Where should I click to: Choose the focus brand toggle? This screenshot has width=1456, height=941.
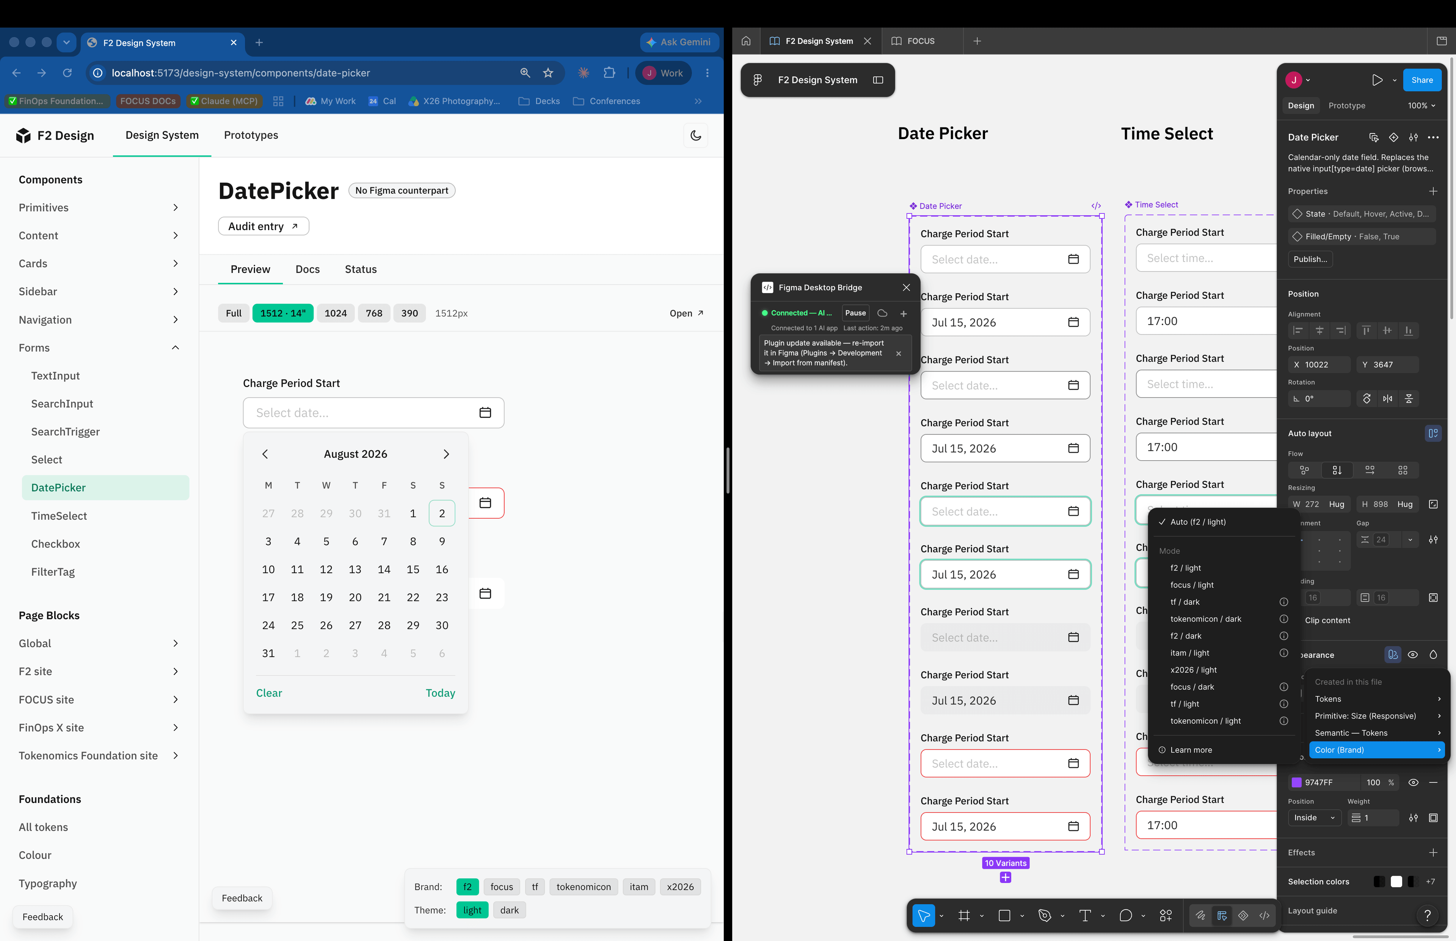(x=502, y=887)
